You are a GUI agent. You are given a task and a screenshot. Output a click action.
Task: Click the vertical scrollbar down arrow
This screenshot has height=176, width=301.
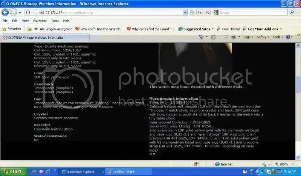pyautogui.click(x=298, y=158)
